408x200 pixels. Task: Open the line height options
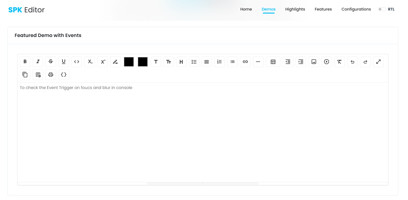(194, 62)
